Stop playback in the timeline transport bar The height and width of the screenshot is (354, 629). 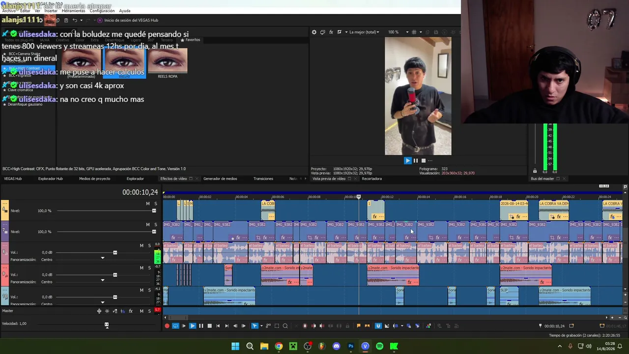[x=209, y=325]
